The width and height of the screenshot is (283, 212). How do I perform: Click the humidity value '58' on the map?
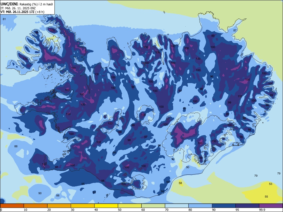[x=180, y=183]
